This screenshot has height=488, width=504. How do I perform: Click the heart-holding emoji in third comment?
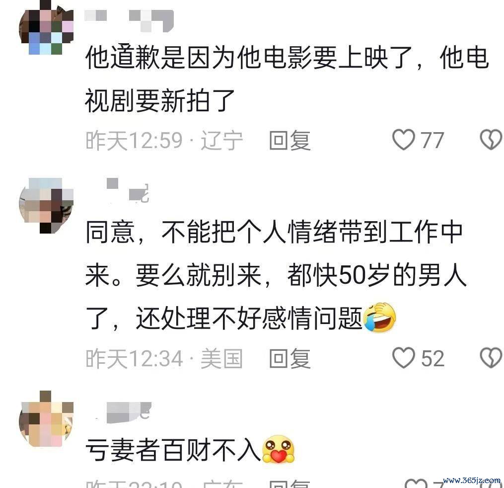[x=279, y=449]
